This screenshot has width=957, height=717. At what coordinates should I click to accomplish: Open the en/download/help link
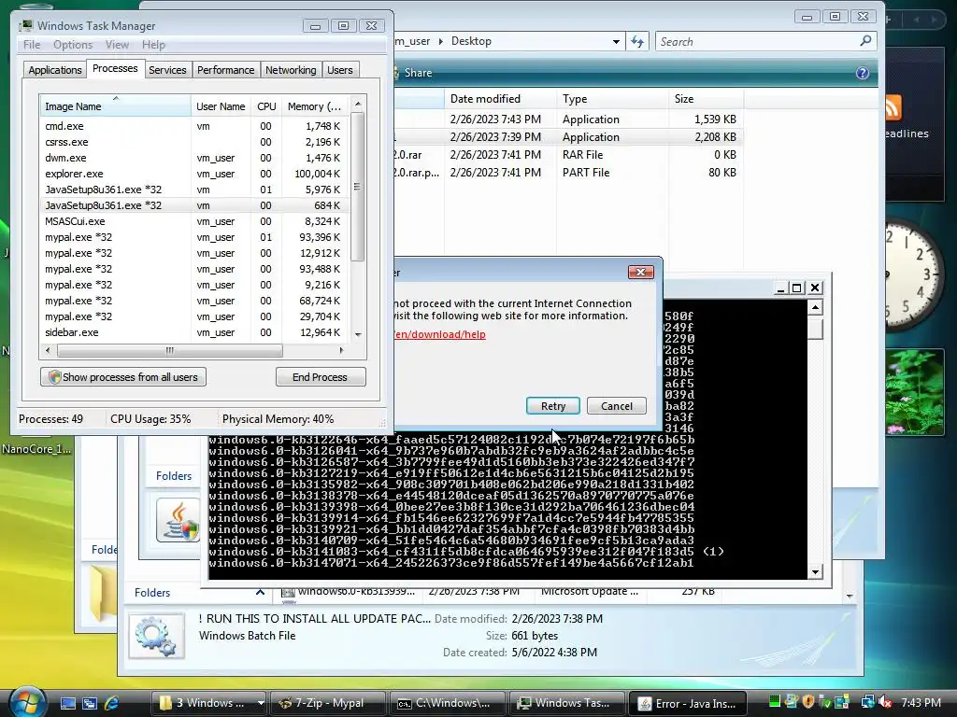point(439,334)
